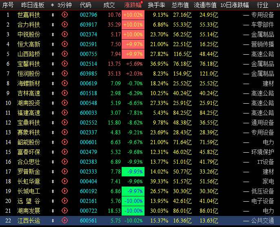Click industry label 低压设备
This screenshot has width=280, height=227.
pyautogui.click(x=262, y=191)
